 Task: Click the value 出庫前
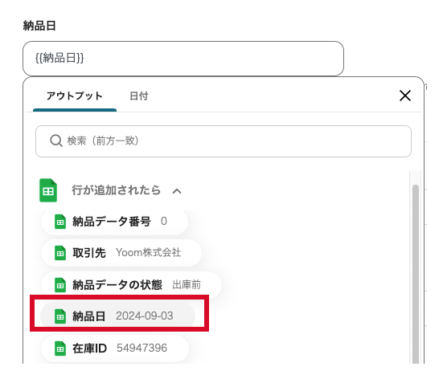(x=187, y=285)
